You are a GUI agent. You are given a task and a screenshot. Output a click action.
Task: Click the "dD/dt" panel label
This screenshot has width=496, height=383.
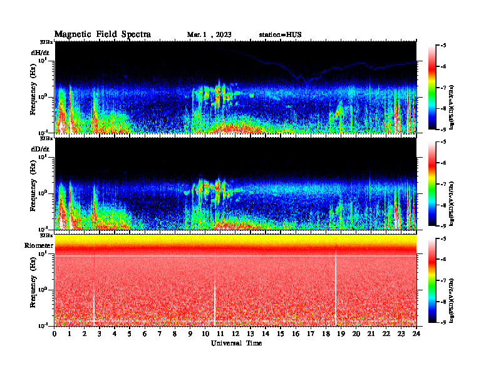[x=40, y=149]
